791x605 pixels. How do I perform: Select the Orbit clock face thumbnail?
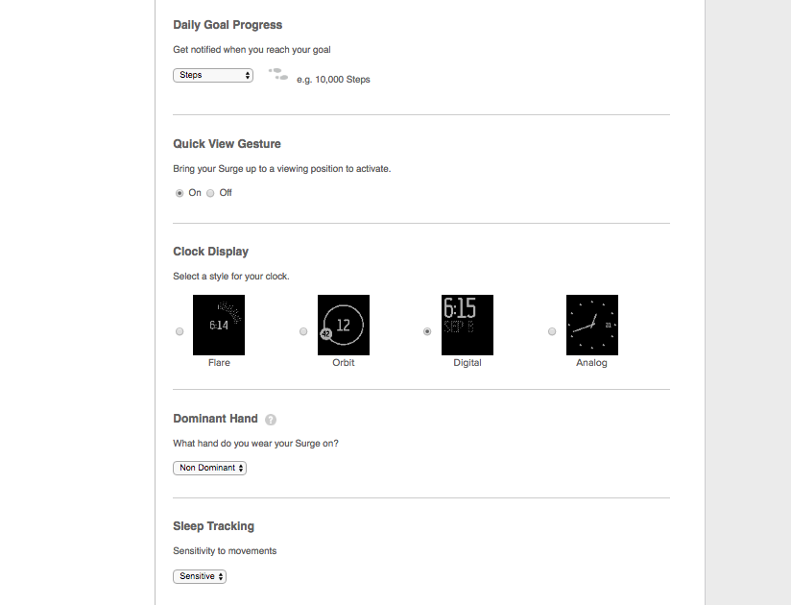point(344,325)
